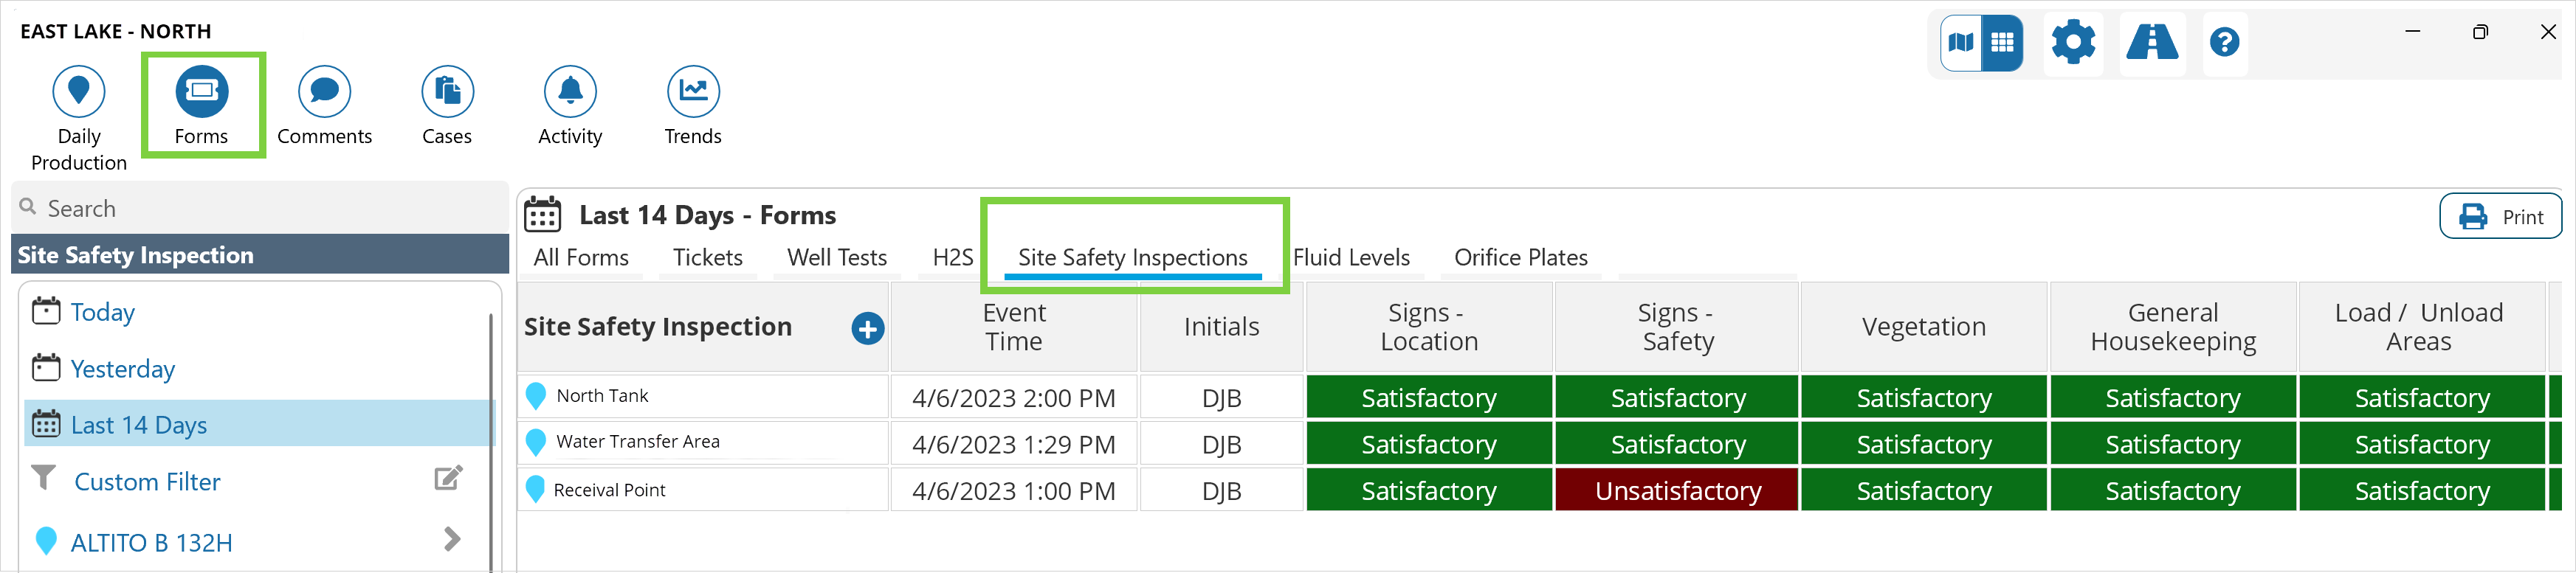
Task: Switch to the Well Tests tab
Action: [x=836, y=257]
